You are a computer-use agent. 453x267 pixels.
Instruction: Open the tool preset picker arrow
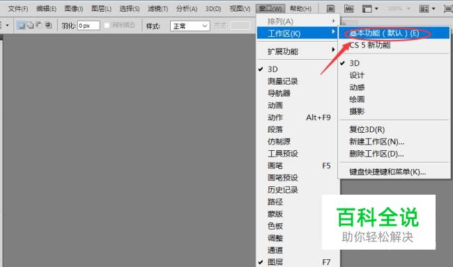click(7, 25)
